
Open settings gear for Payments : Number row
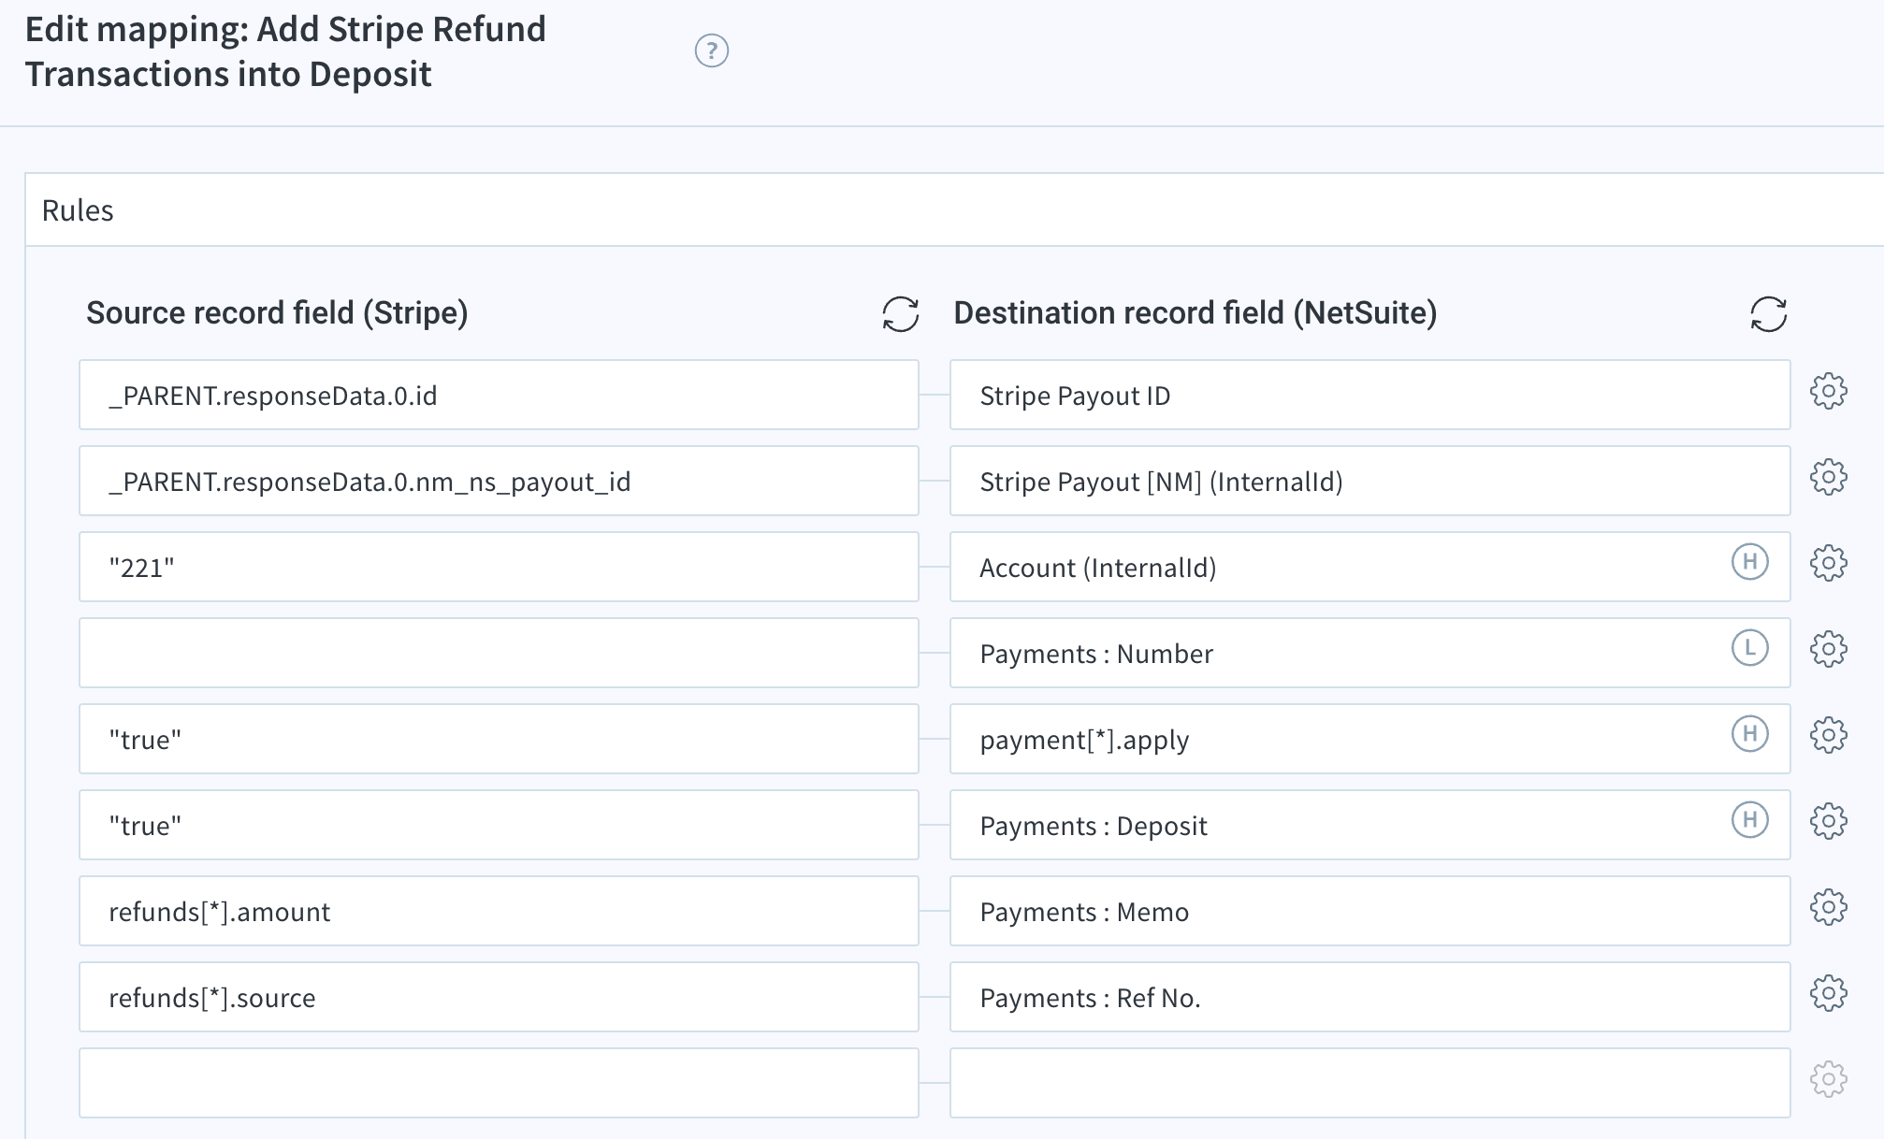point(1828,650)
